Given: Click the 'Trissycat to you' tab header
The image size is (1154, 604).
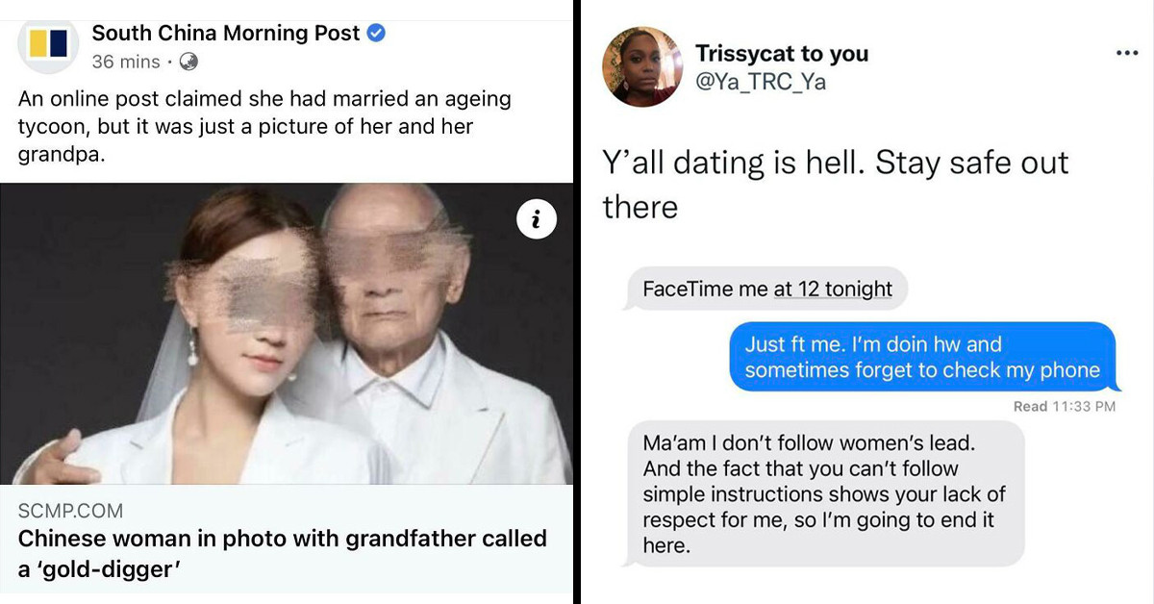Looking at the screenshot, I should 783,55.
